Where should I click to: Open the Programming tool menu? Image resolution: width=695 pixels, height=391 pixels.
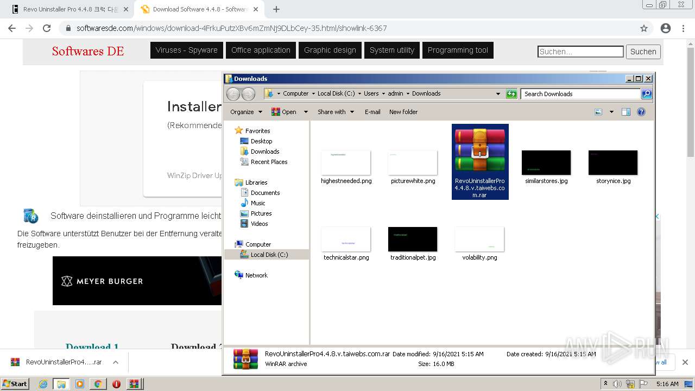(458, 50)
